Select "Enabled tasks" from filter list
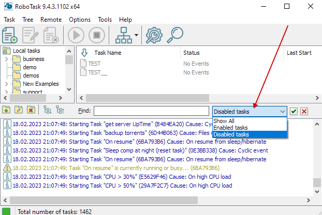Viewport: 322px width, 215px height. tap(230, 128)
